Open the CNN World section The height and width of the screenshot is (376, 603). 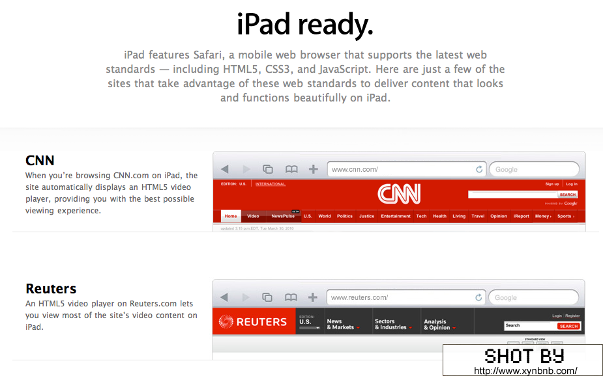pyautogui.click(x=325, y=216)
